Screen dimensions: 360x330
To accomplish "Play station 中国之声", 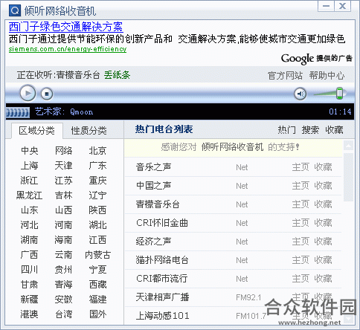I will pos(153,186).
